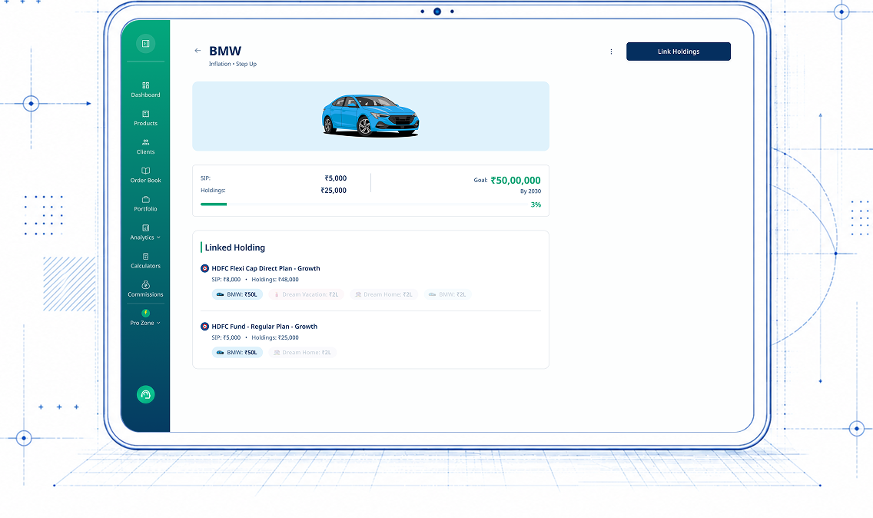Select Dream Home ₹2L chip under HDFC Flexi Cap
The width and height of the screenshot is (873, 518).
(383, 294)
